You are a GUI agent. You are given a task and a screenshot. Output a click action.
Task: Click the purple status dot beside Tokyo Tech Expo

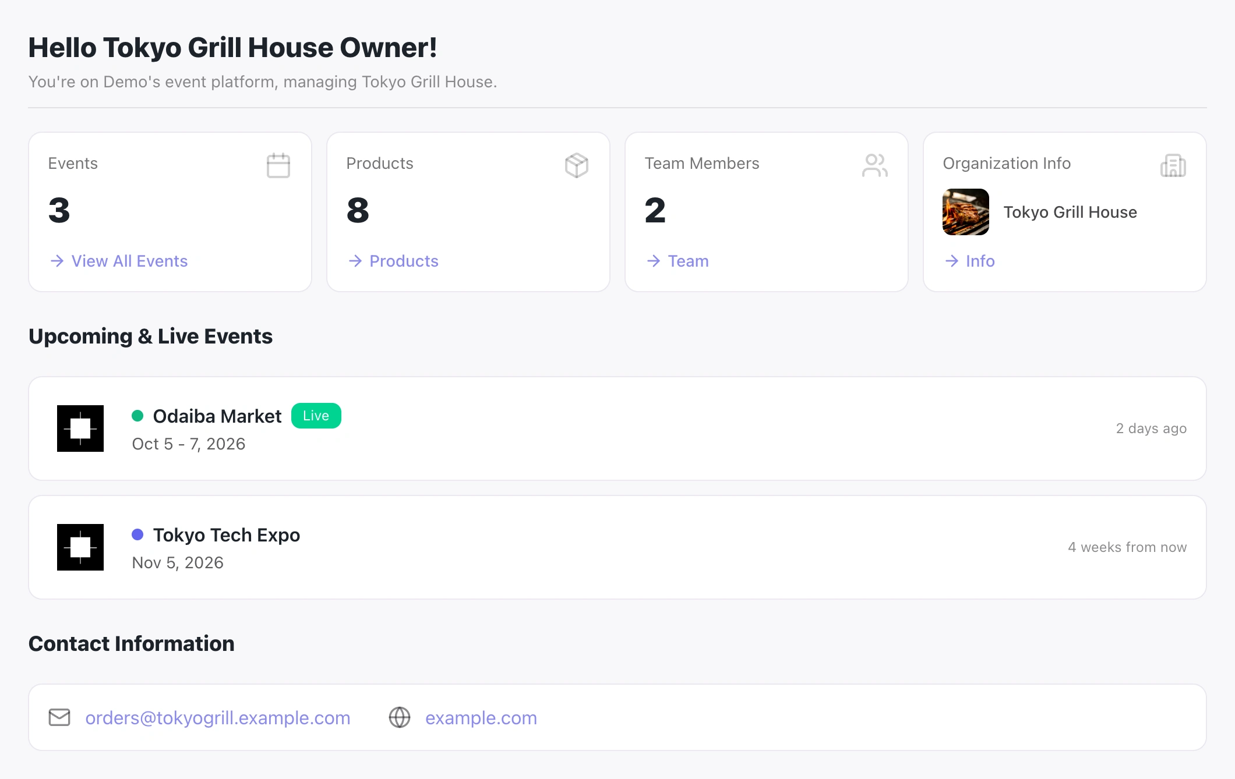137,534
